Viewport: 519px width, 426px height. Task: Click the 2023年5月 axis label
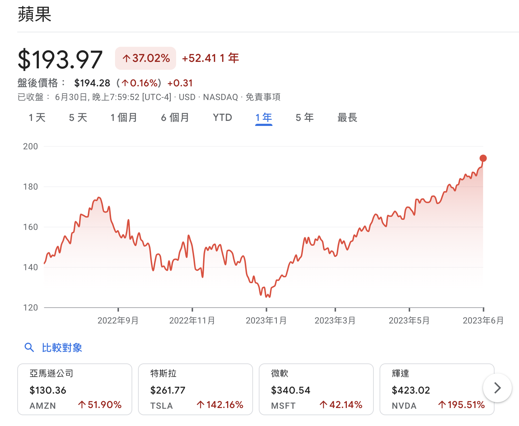pos(409,321)
